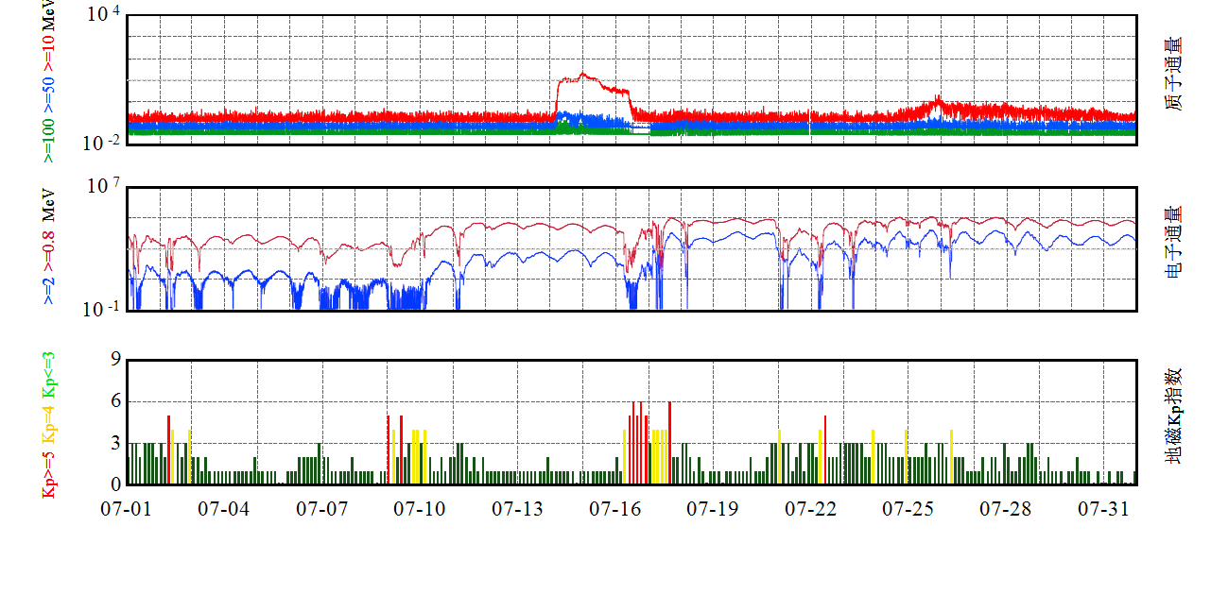
Task: Click the MeV unit label beside proton chart
Action: pos(48,13)
